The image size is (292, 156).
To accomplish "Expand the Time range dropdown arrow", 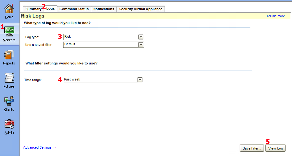I will 140,80.
